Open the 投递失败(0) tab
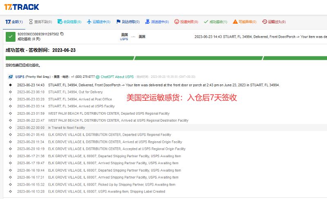 [x=186, y=22]
